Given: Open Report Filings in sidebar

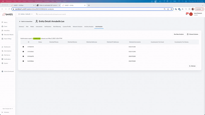Looking at the screenshot, I should click(7, 39).
